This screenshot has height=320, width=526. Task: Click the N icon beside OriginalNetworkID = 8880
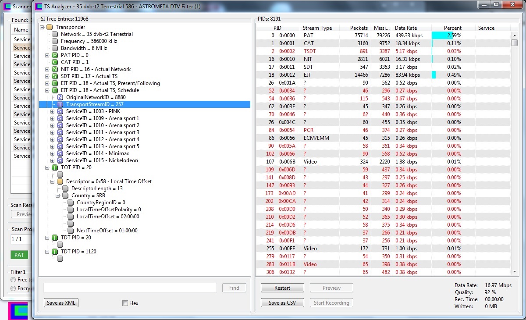60,97
